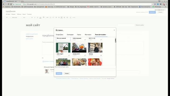Select album thumbnail of woman kissing dog

click(x=79, y=62)
